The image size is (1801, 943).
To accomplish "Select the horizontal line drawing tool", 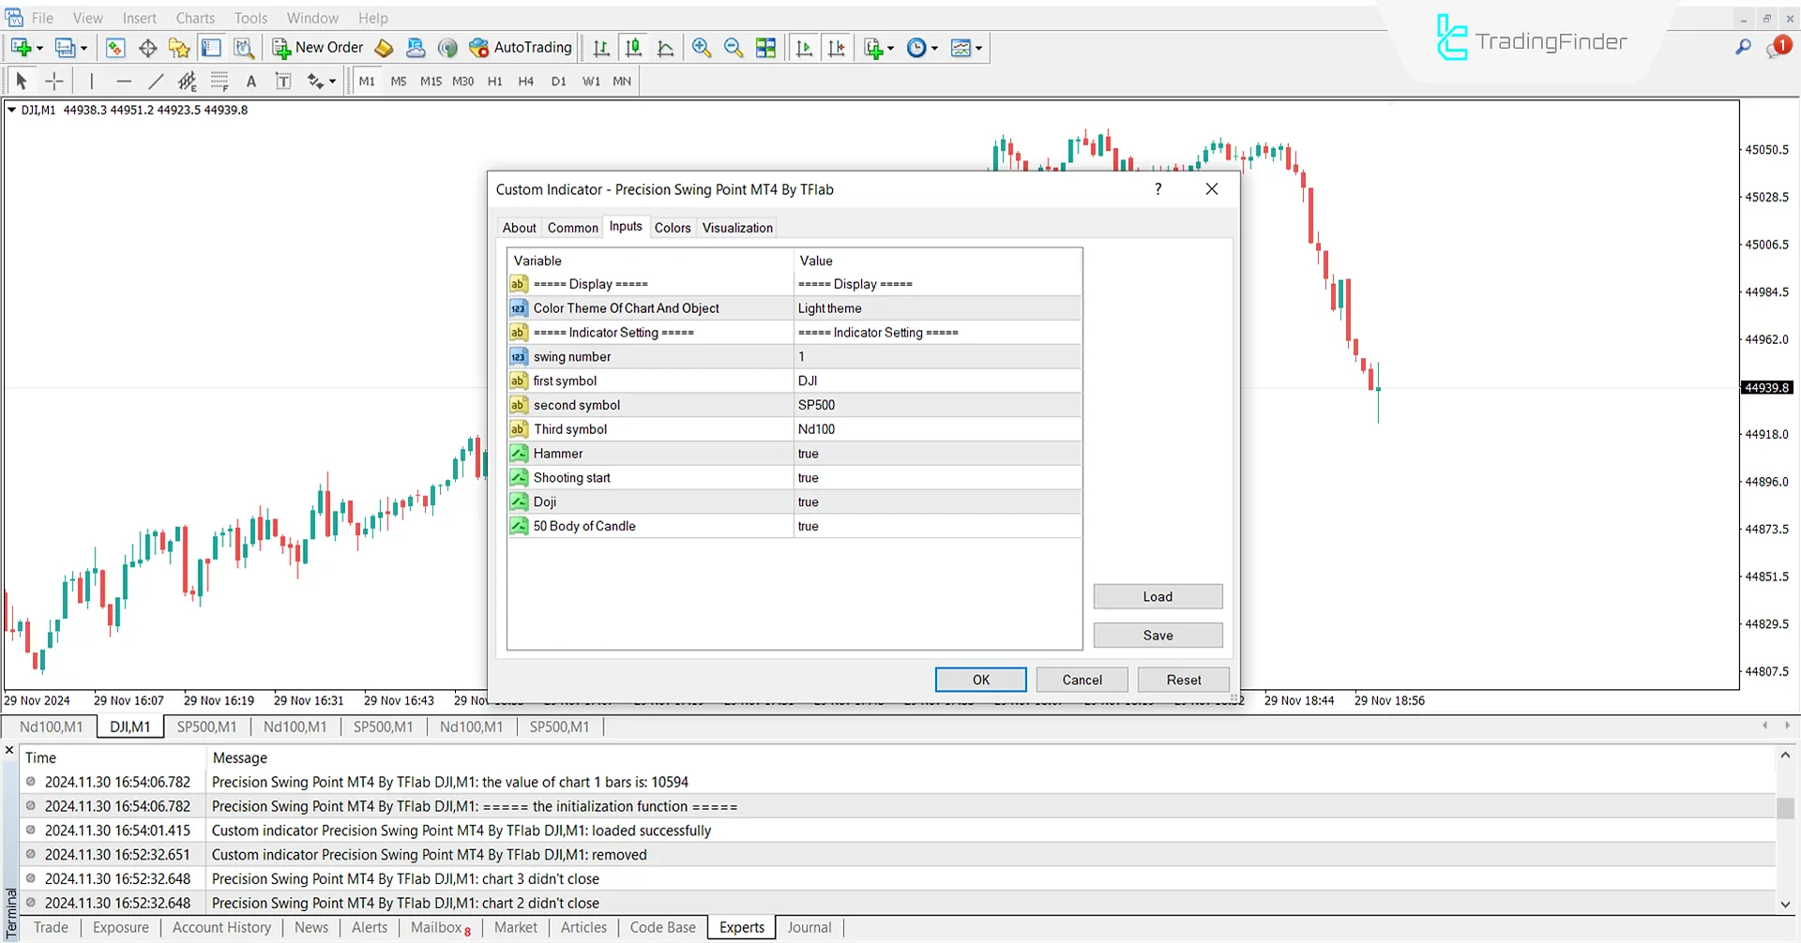I will click(124, 81).
